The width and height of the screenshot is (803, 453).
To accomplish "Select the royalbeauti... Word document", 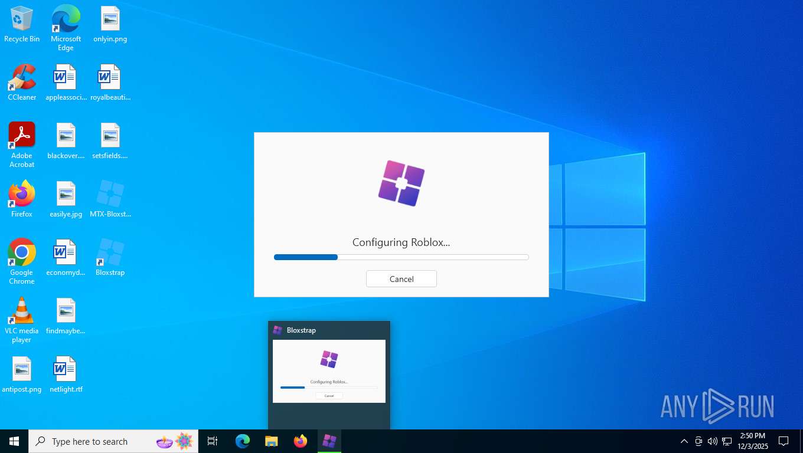I will pyautogui.click(x=110, y=83).
